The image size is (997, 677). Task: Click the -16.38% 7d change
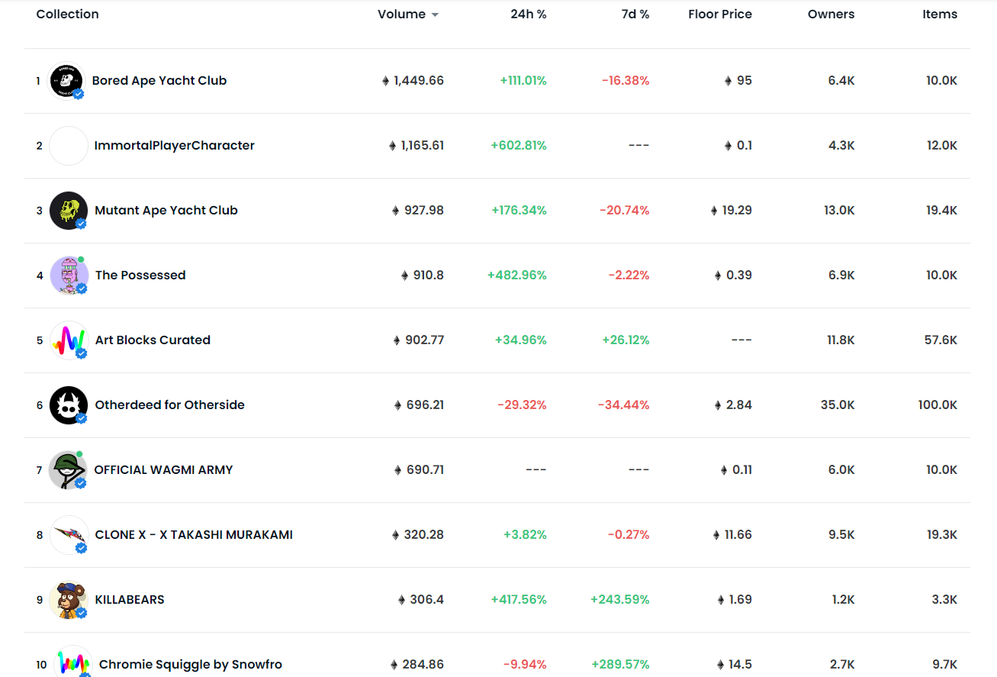pos(626,81)
